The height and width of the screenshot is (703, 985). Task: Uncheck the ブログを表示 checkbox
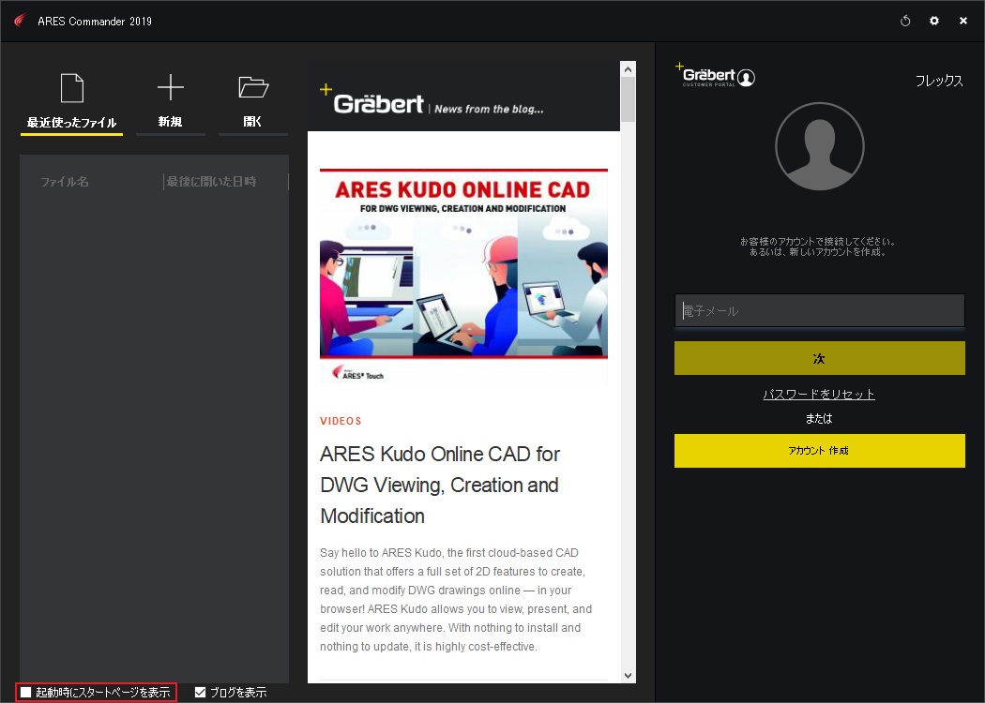pyautogui.click(x=200, y=693)
